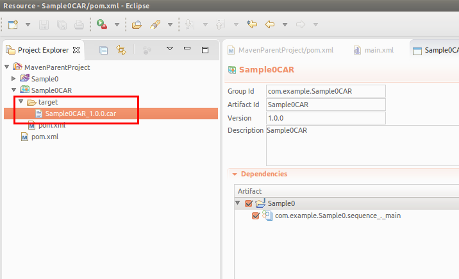
Task: Collapse the MavenParentProject tree node
Action: coord(7,67)
